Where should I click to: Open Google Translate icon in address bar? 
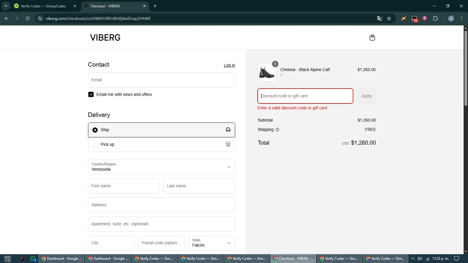point(379,18)
